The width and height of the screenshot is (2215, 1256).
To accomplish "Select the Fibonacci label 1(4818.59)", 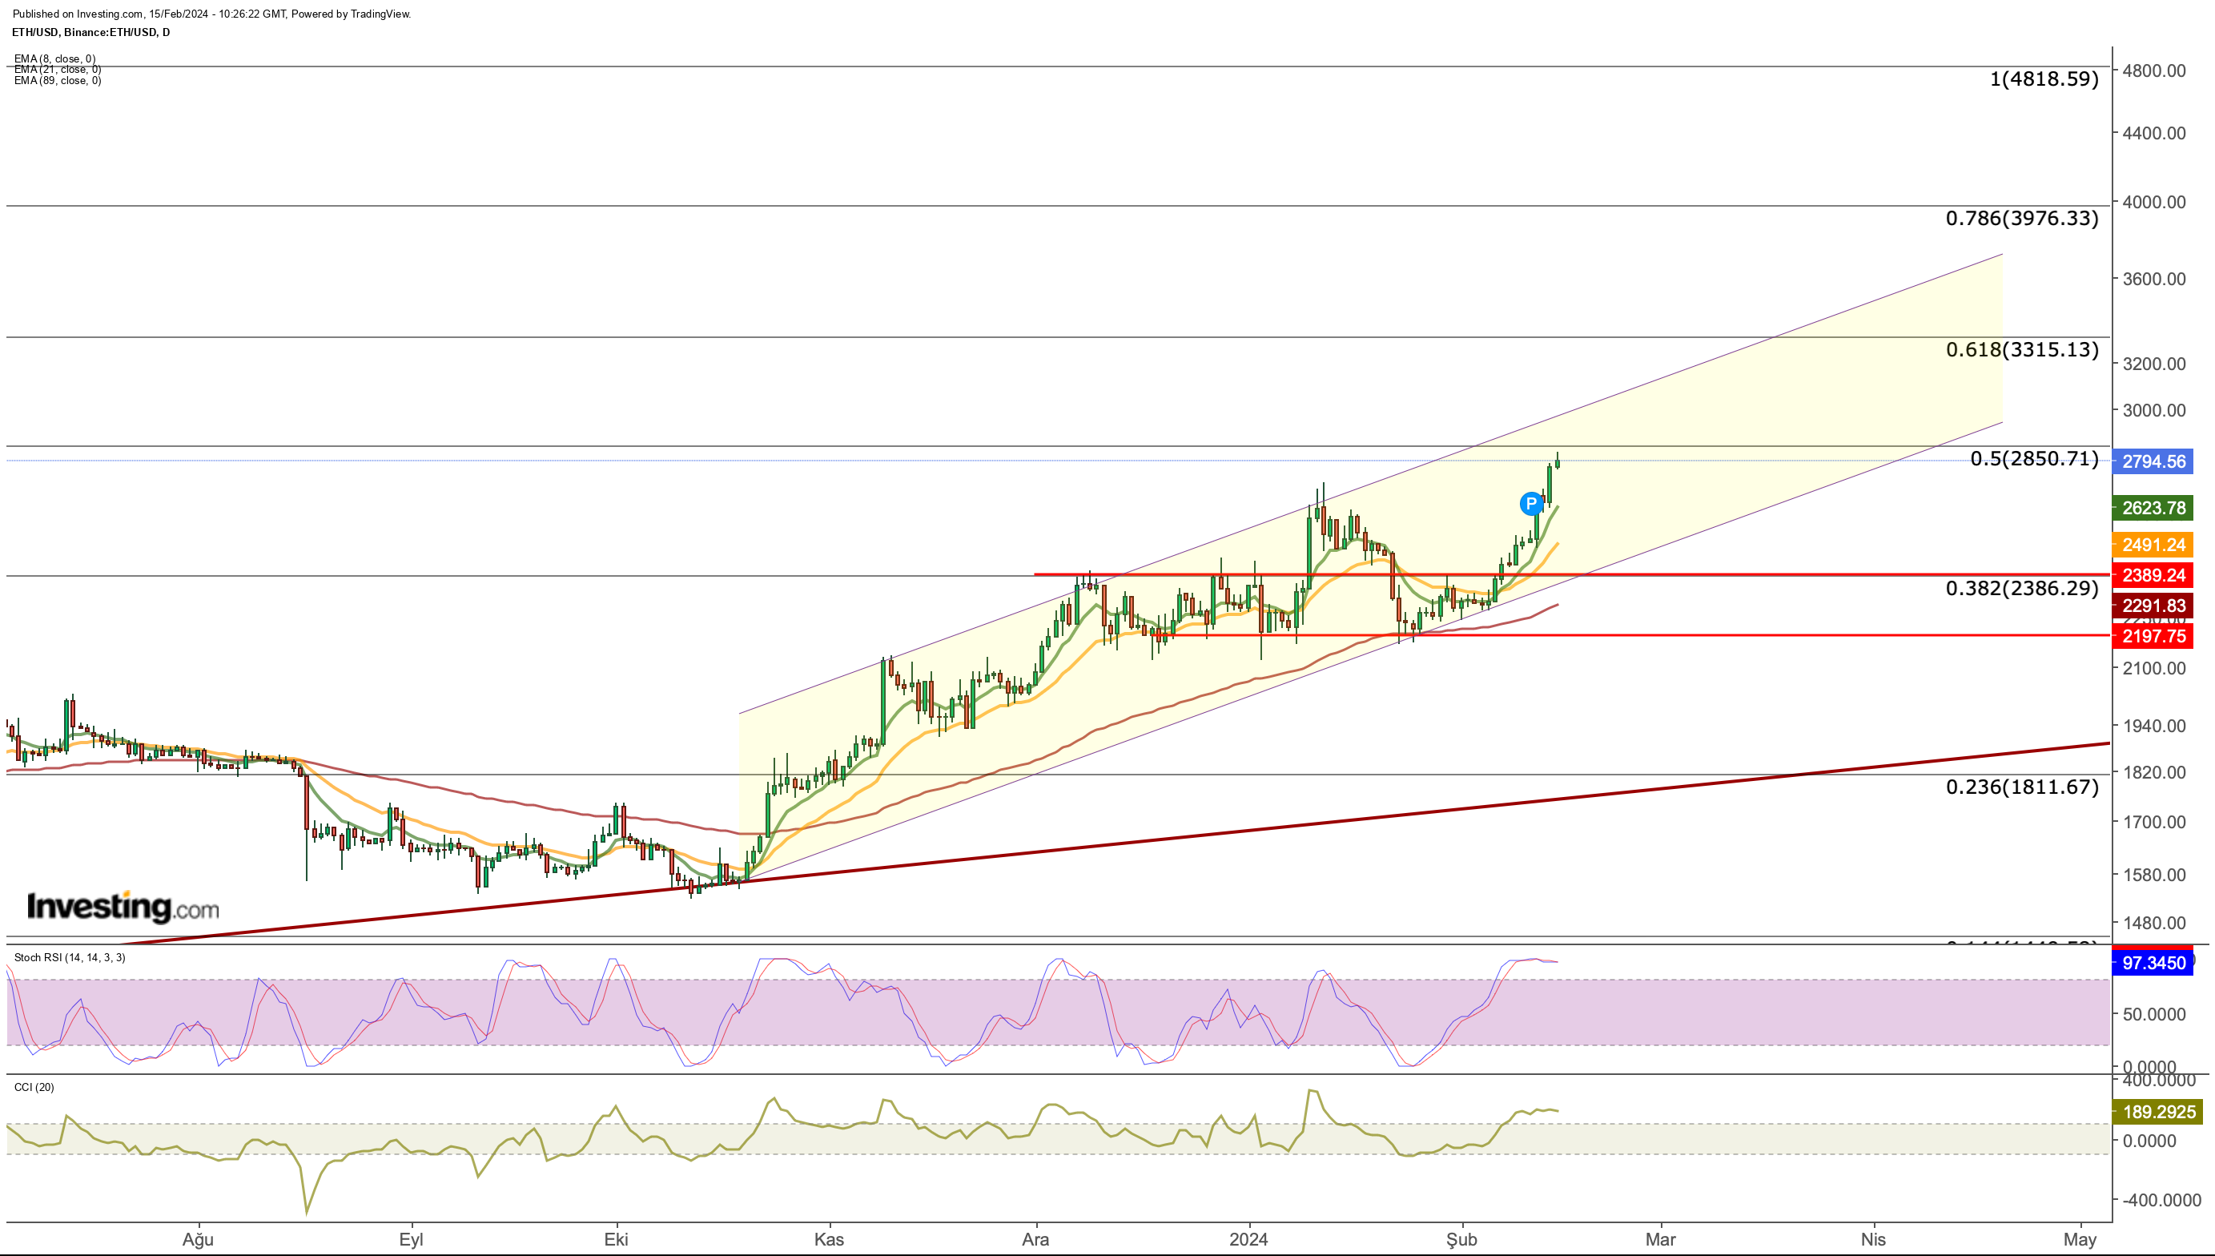I will point(2044,78).
